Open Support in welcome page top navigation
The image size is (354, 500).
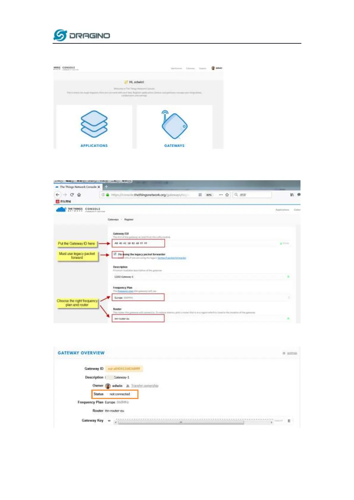202,68
